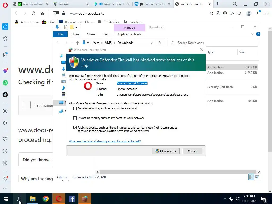This screenshot has width=272, height=204.
Task: Cancel the Windows Security Alert
Action: tap(192, 151)
